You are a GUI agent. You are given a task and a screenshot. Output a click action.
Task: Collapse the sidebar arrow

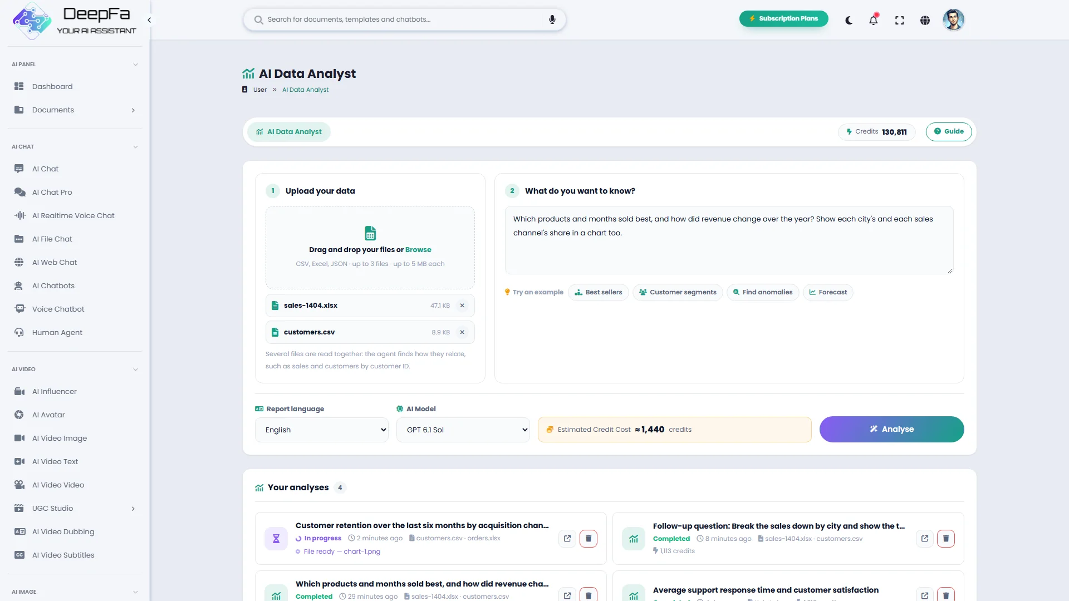(x=149, y=20)
